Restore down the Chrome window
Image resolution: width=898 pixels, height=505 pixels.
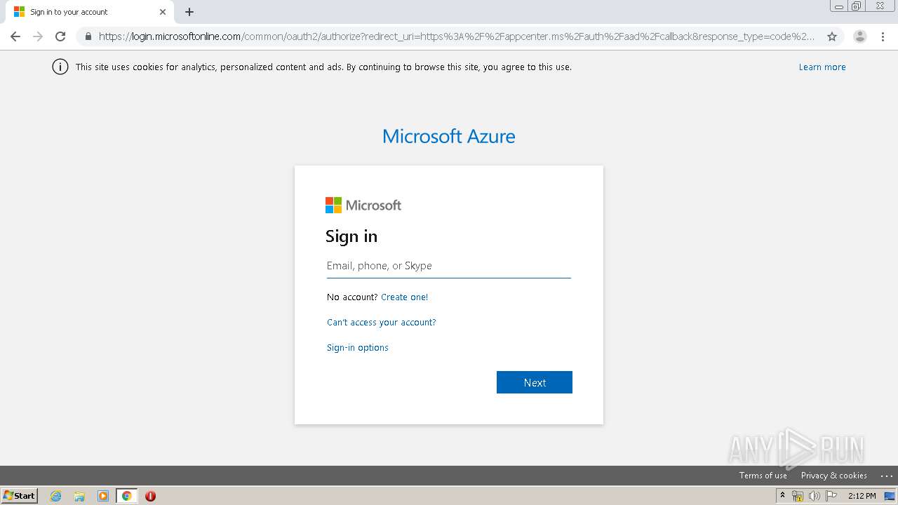pyautogui.click(x=857, y=6)
